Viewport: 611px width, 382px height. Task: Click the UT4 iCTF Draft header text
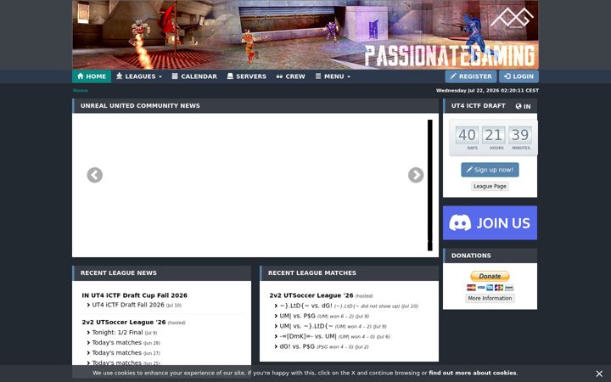coord(478,105)
